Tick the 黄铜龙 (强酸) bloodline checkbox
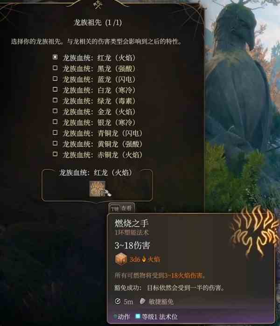 [55, 143]
